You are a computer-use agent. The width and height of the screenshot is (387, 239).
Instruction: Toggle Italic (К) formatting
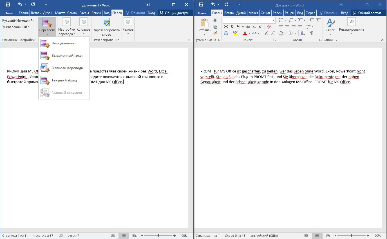[x=232, y=27]
